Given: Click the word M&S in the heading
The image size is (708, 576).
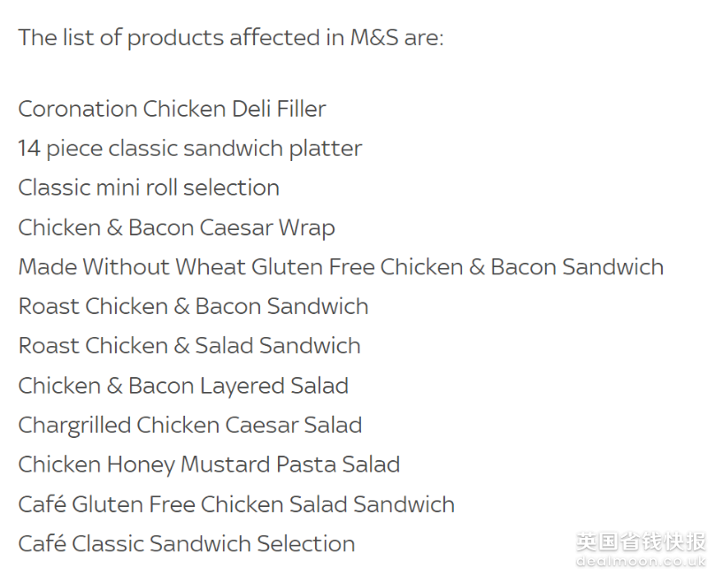Looking at the screenshot, I should pyautogui.click(x=374, y=37).
